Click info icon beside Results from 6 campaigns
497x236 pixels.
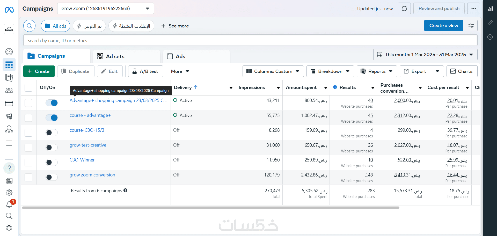point(126,190)
